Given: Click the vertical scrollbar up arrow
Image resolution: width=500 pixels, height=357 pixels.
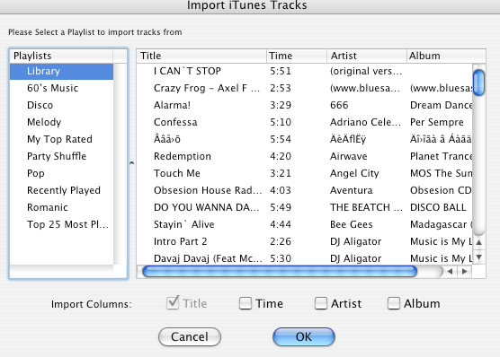Looking at the screenshot, I should 478,242.
